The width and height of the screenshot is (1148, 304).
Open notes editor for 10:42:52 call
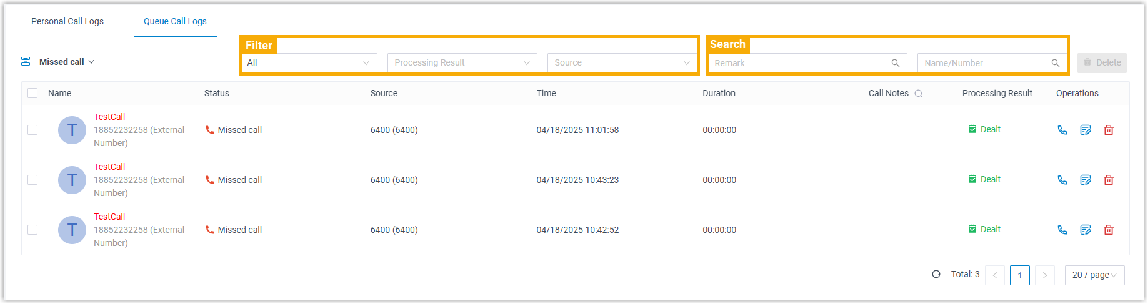(x=1086, y=230)
